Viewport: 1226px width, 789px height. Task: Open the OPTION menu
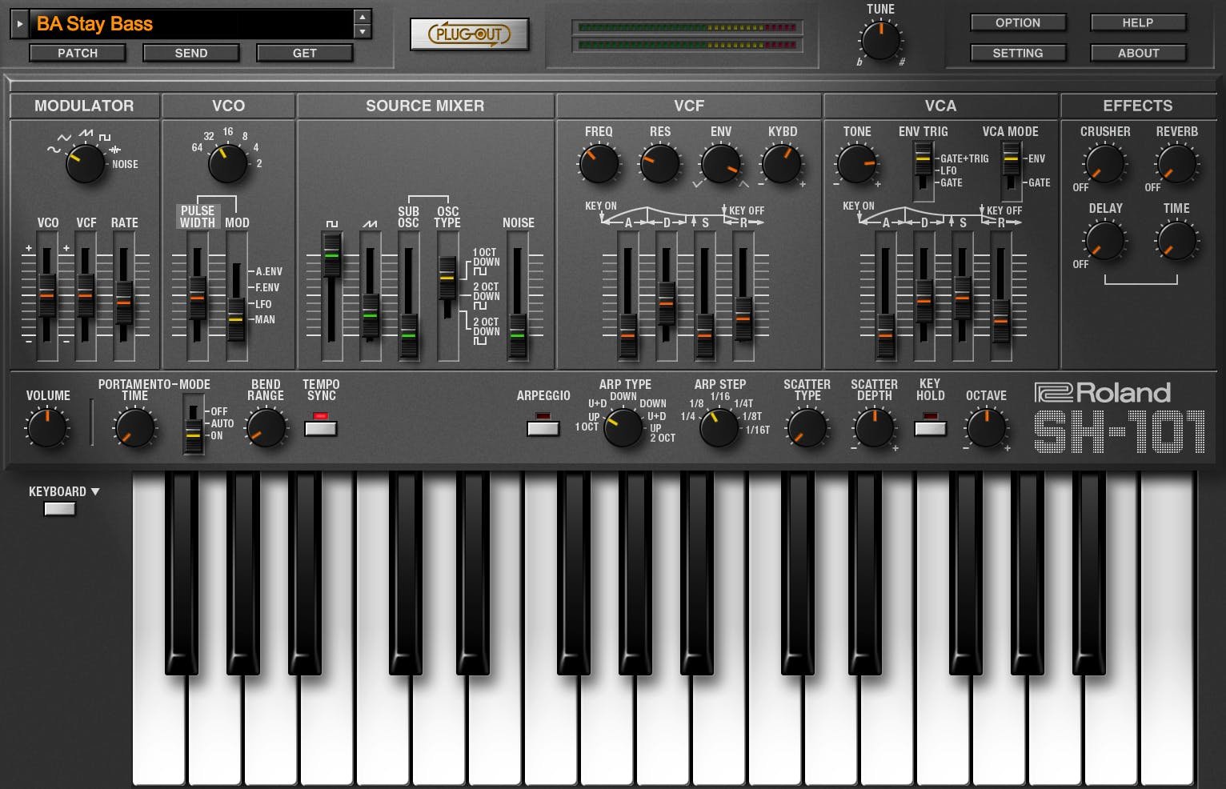tap(1017, 22)
